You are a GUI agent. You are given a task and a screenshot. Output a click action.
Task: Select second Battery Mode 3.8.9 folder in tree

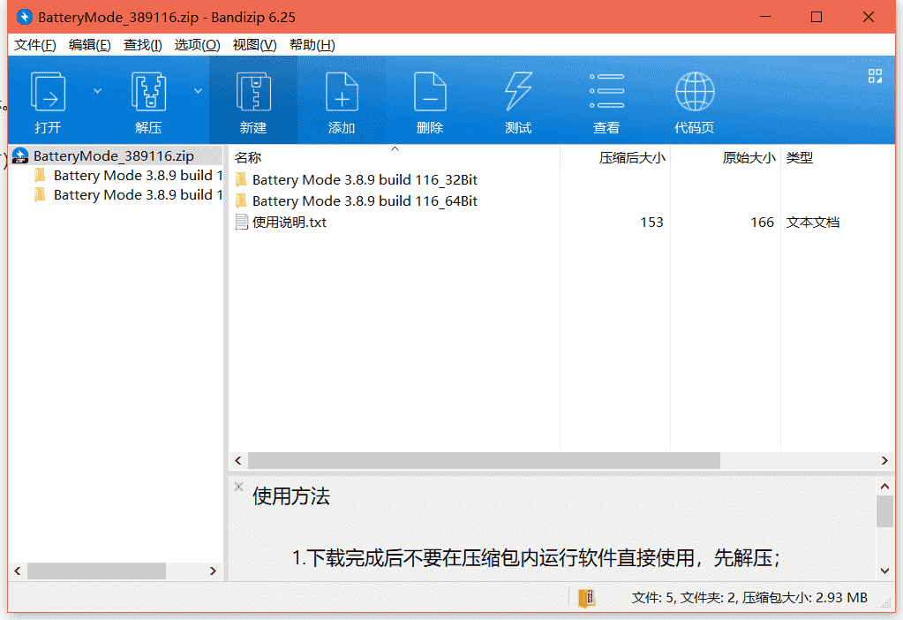(x=138, y=195)
